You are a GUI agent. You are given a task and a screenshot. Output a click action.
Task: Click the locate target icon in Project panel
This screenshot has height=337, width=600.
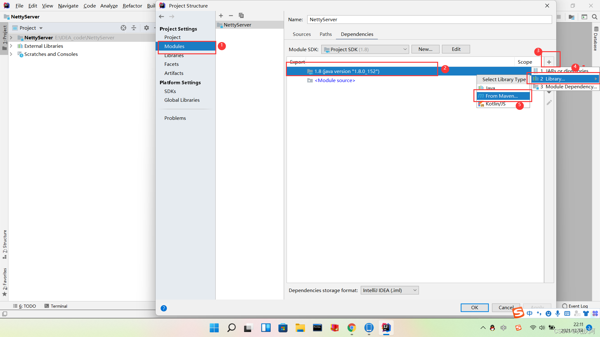(123, 28)
